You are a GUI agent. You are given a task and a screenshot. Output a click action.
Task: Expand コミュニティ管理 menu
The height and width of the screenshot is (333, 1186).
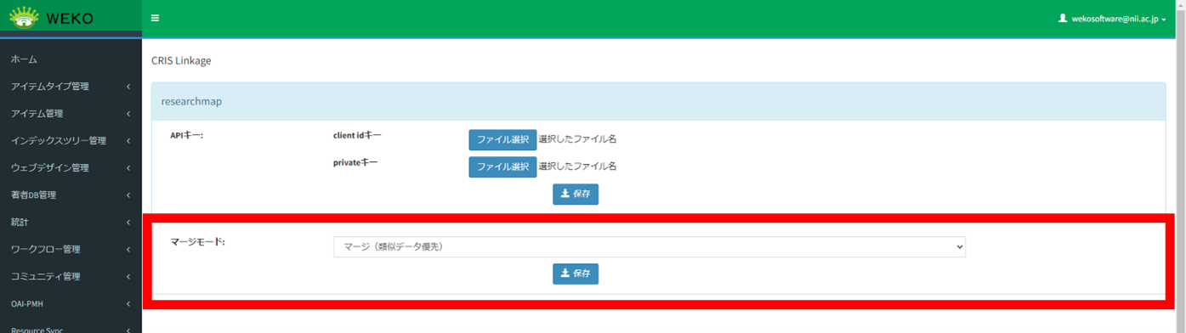[71, 277]
